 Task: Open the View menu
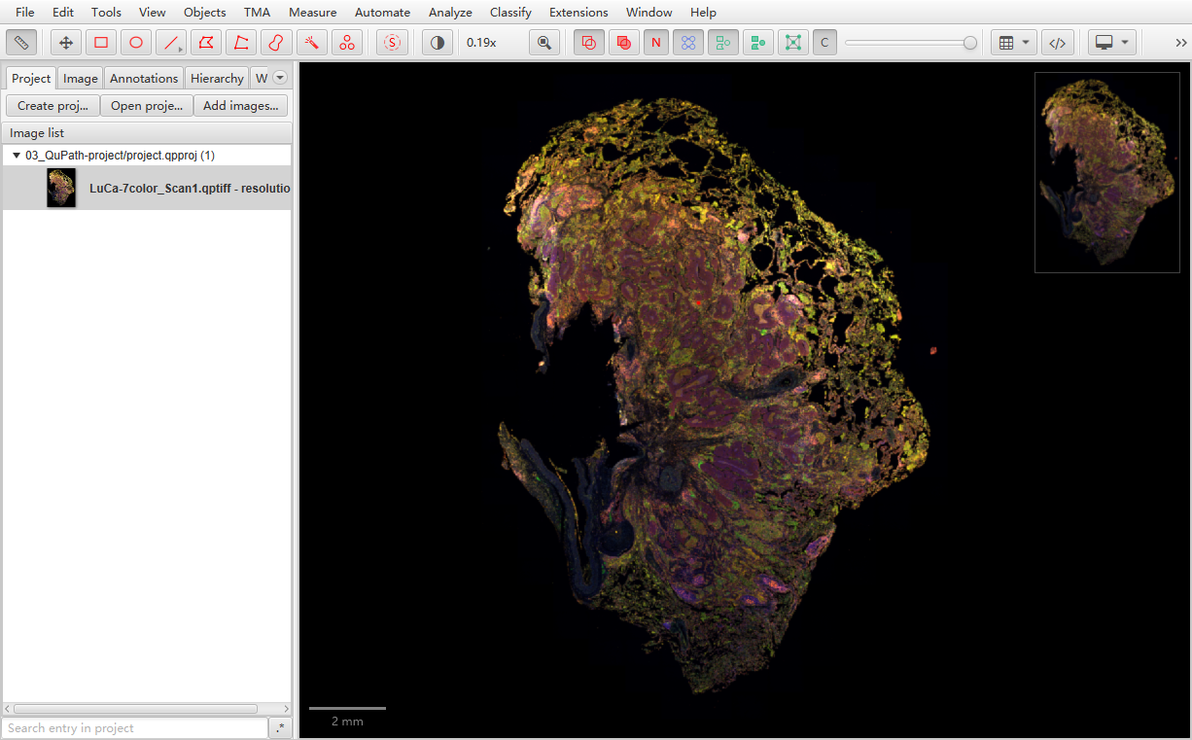[152, 12]
